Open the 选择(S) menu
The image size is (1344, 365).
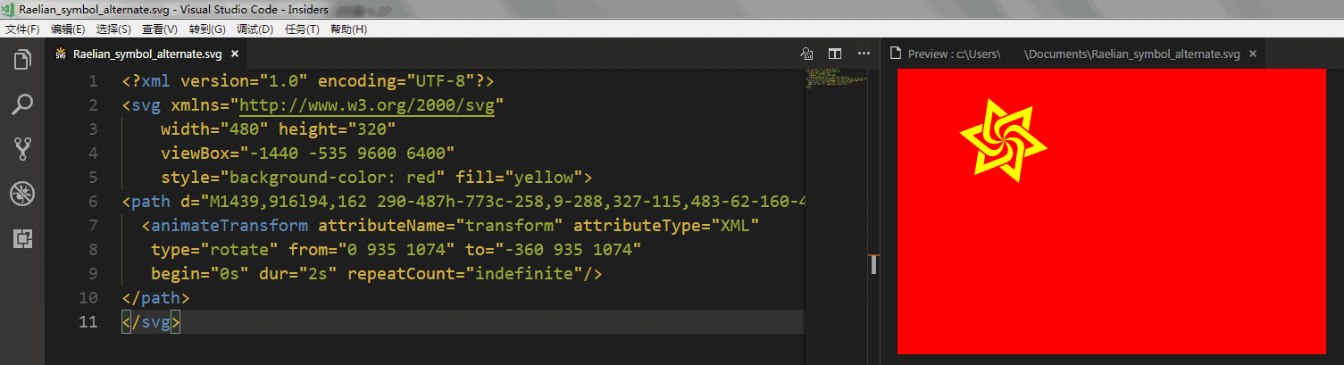click(x=113, y=29)
